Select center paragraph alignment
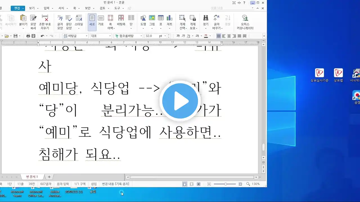This screenshot has height=202, width=360. click(229, 36)
